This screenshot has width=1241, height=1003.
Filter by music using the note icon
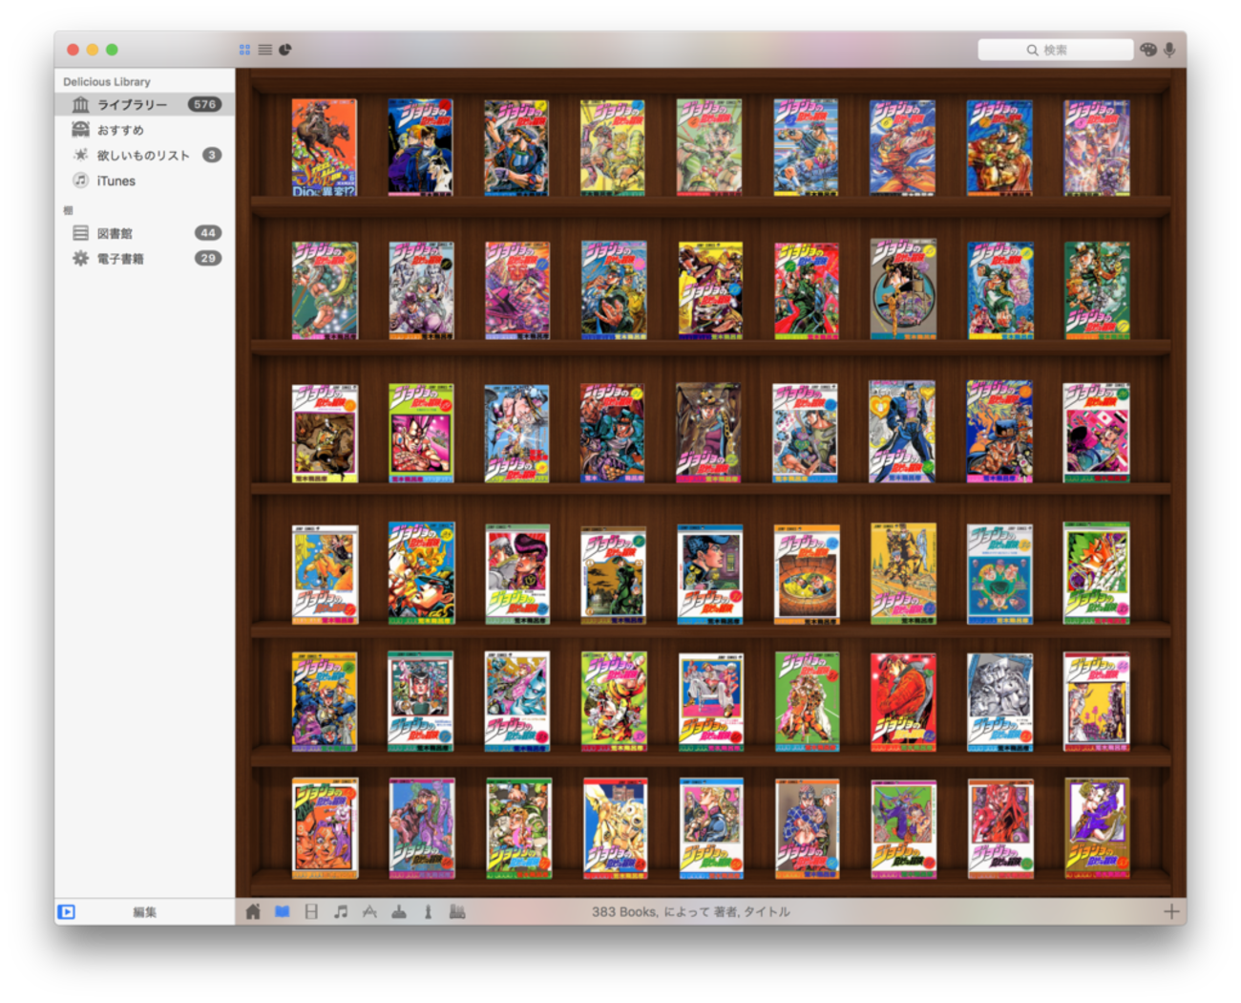[x=341, y=912]
